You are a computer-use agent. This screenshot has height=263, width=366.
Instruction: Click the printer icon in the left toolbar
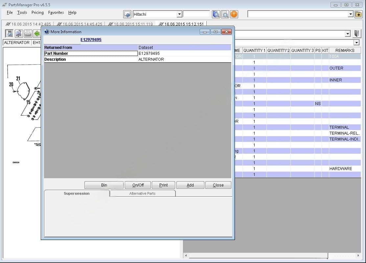tap(28, 33)
